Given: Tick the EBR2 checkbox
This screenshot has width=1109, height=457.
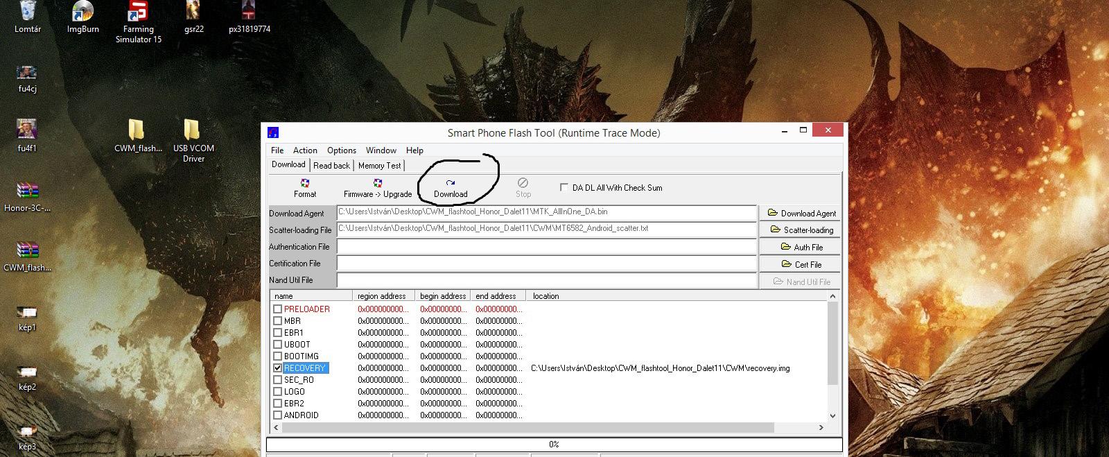Looking at the screenshot, I should point(278,404).
